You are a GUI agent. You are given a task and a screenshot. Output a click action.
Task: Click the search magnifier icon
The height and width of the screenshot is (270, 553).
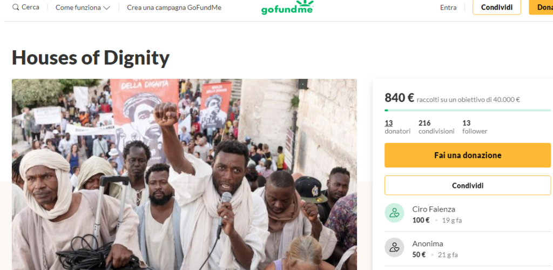point(16,8)
